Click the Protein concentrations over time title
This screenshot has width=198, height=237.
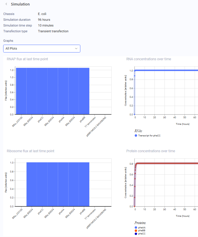pos(151,151)
